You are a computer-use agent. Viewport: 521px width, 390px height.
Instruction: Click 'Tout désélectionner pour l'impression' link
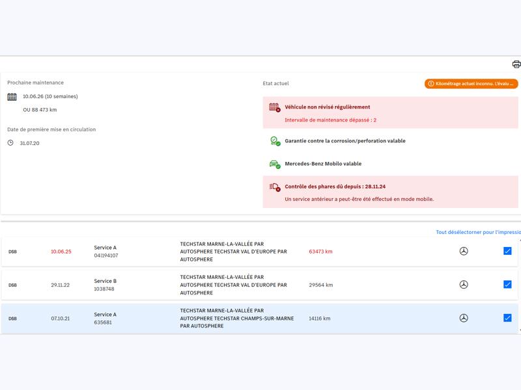point(478,232)
